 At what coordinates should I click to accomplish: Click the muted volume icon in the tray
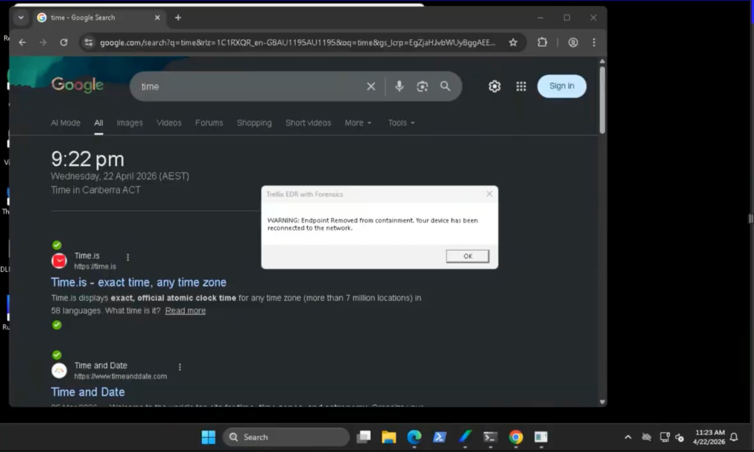[x=680, y=437]
